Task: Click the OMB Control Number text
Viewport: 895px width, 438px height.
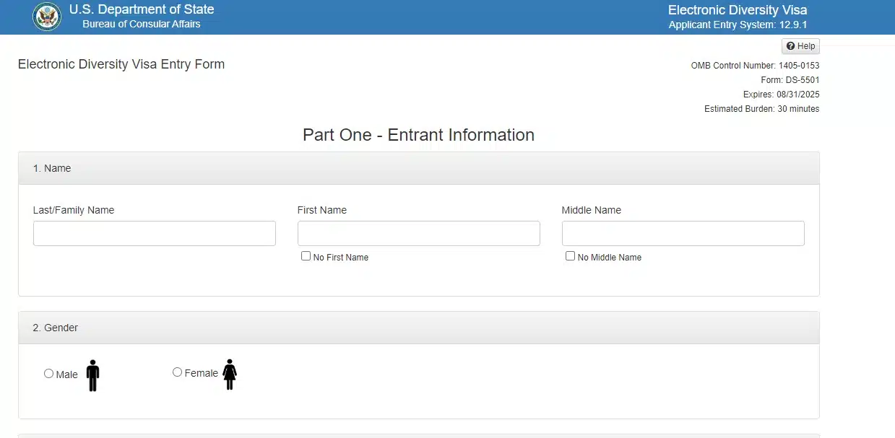Action: click(x=755, y=66)
